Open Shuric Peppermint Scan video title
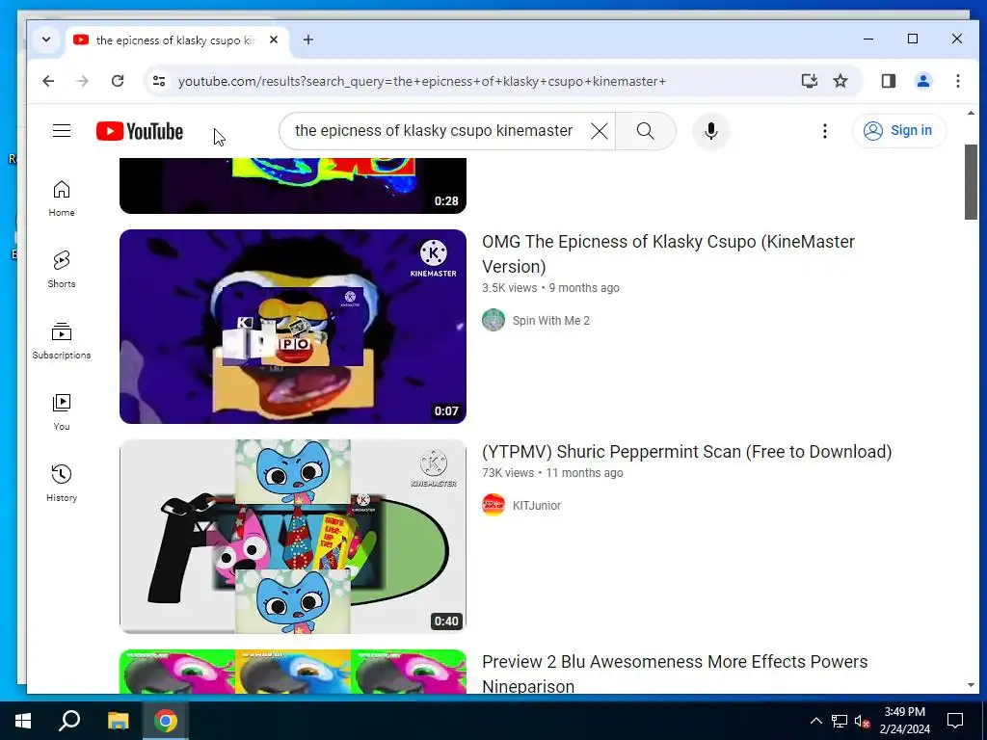The image size is (987, 740). (686, 452)
